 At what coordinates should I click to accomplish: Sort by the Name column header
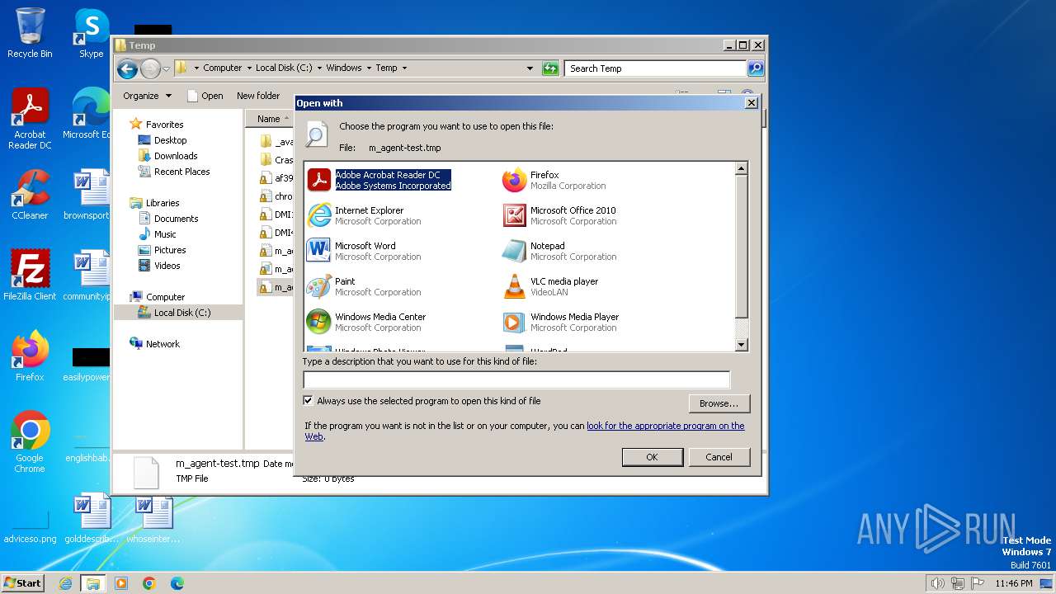[x=269, y=119]
